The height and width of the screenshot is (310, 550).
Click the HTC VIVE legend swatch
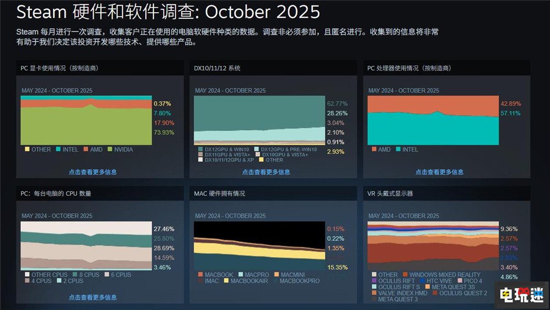click(422, 281)
